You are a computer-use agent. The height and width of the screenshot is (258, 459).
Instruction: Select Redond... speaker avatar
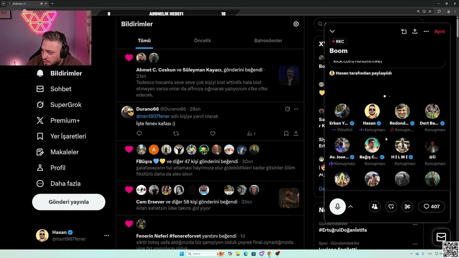(402, 111)
